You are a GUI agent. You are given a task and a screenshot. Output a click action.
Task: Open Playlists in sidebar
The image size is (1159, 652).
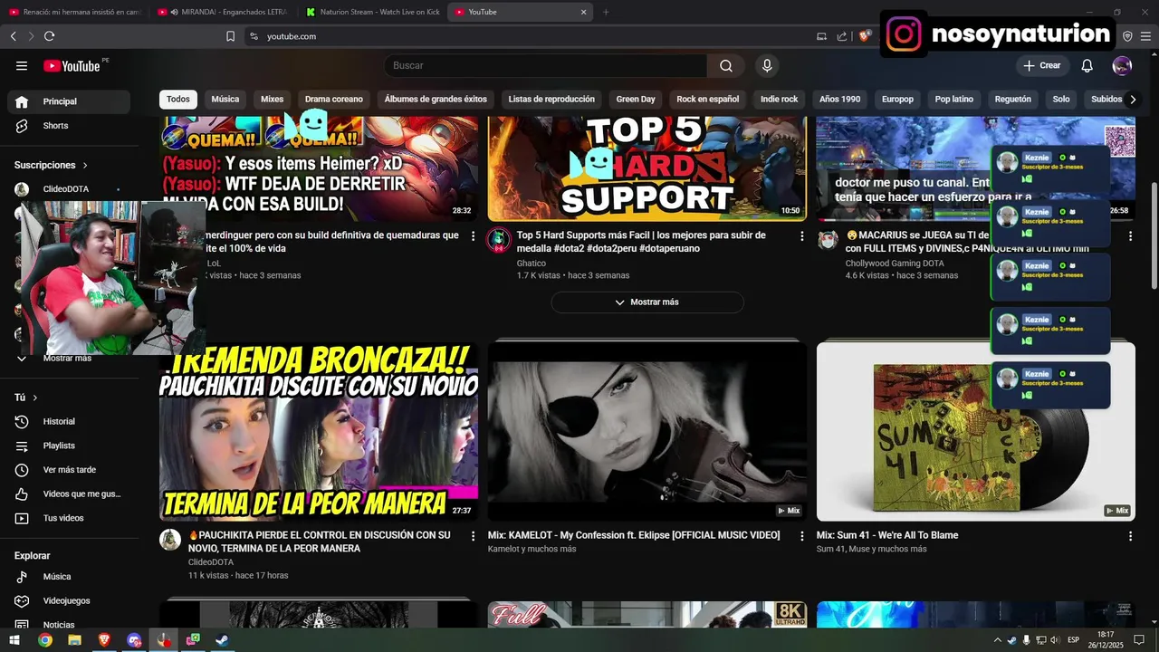[x=69, y=446]
